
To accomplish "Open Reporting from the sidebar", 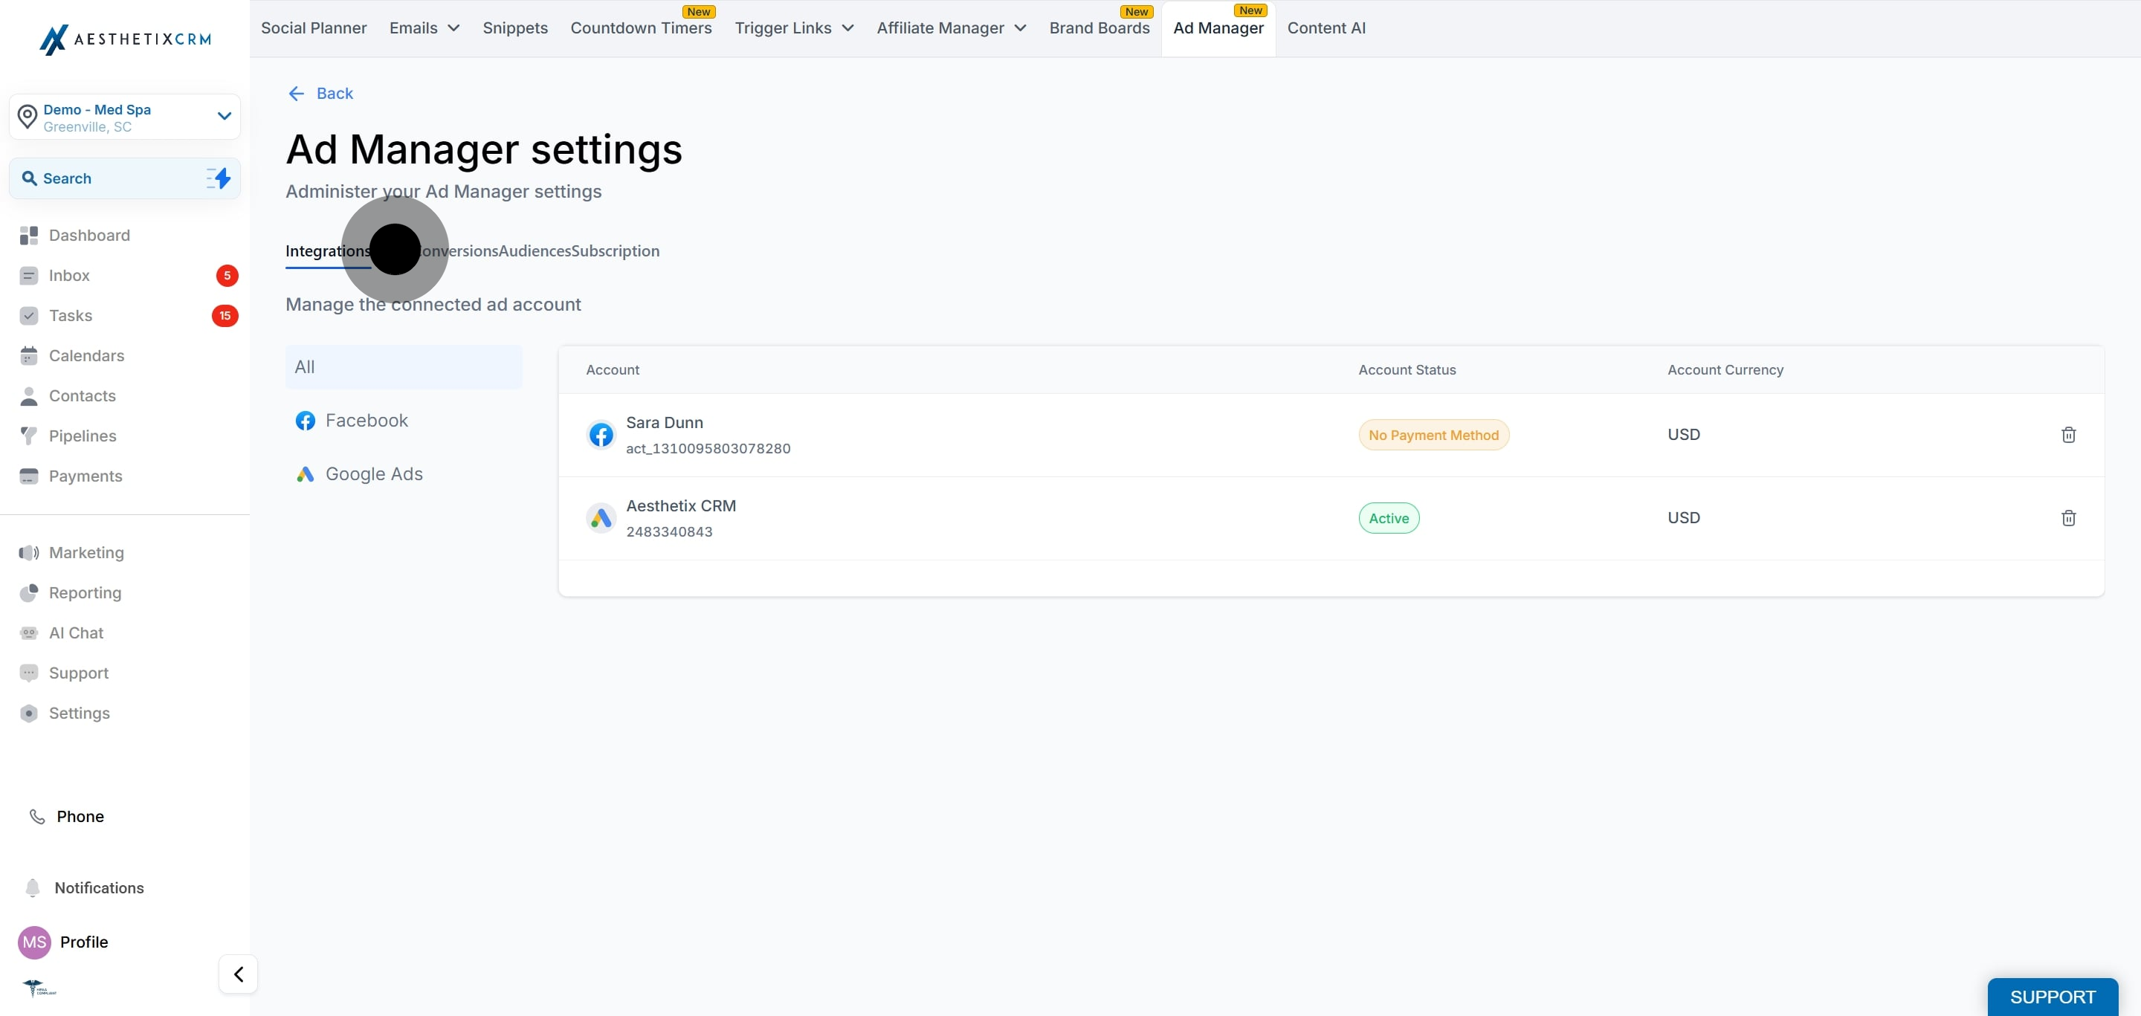I will pyautogui.click(x=85, y=592).
